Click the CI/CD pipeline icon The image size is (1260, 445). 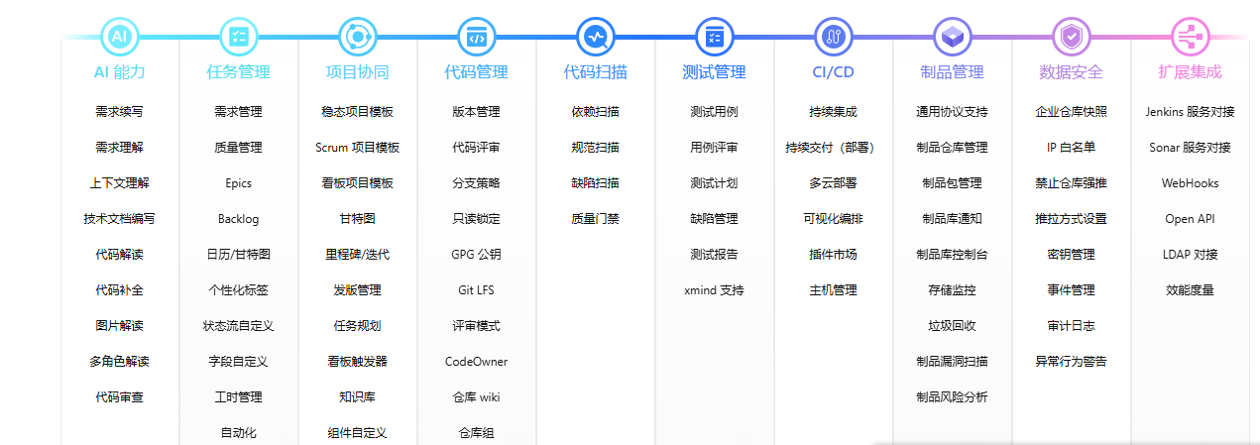tap(833, 37)
